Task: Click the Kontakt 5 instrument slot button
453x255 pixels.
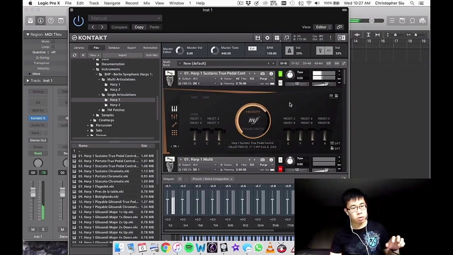Action: 38,118
